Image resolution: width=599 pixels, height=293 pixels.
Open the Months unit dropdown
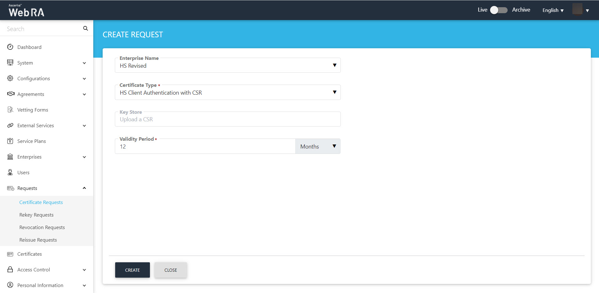(318, 146)
